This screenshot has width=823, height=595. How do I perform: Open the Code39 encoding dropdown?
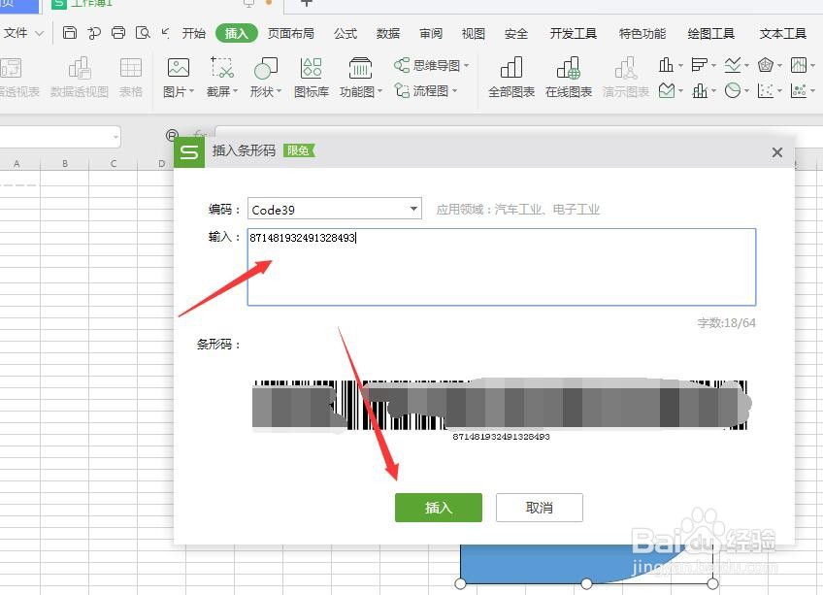click(334, 209)
